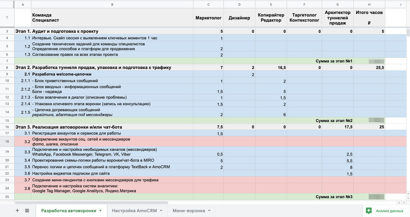The width and height of the screenshot is (410, 217).
Task: Select the Разработка автоворонки tab label
Action: 68,211
